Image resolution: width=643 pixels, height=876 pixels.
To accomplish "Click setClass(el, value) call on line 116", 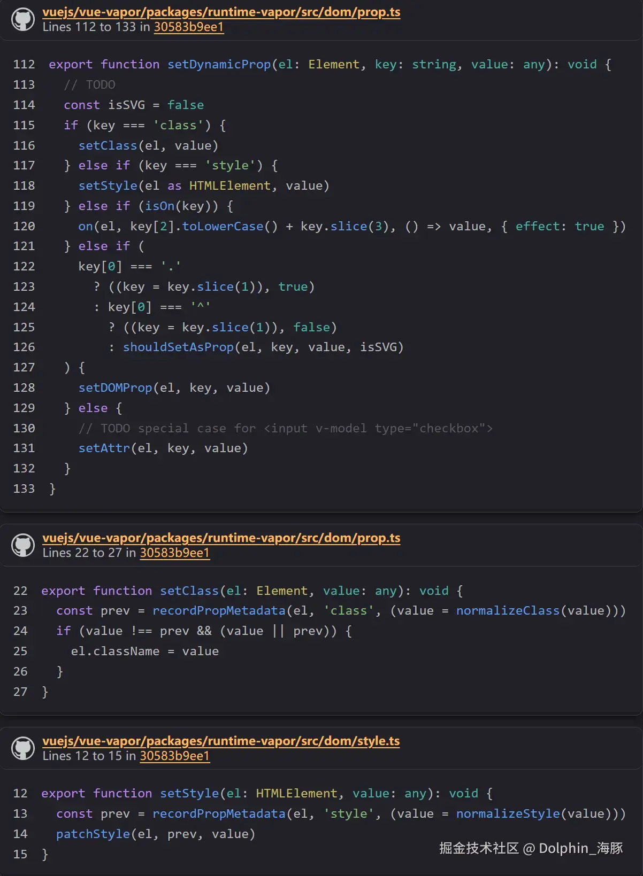I will [x=148, y=146].
